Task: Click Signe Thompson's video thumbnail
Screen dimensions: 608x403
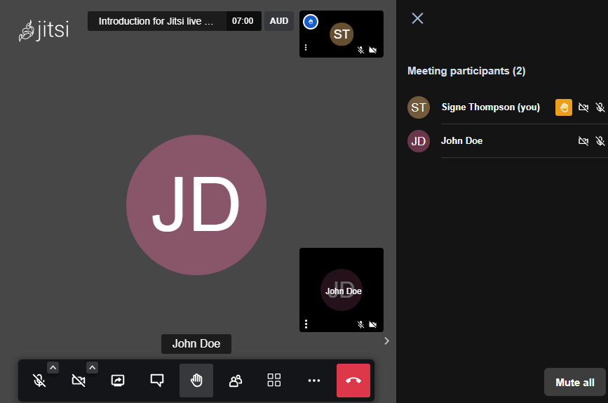Action: pyautogui.click(x=342, y=34)
